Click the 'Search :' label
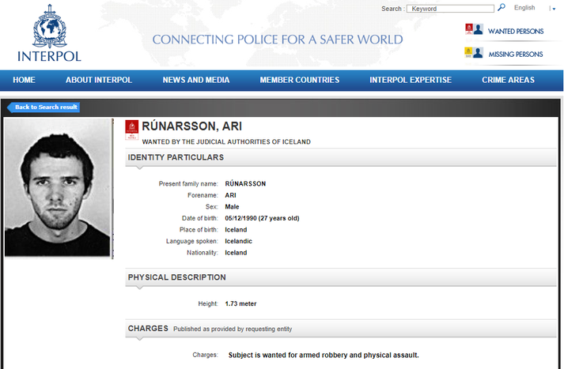Viewport: 564px width, 369px height. coord(393,9)
